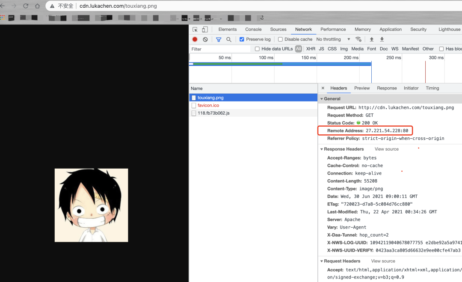Go to browser home icon
The width and height of the screenshot is (462, 282).
pos(37,6)
